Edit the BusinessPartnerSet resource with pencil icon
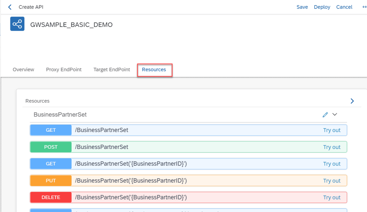Image resolution: width=367 pixels, height=212 pixels. tap(325, 115)
